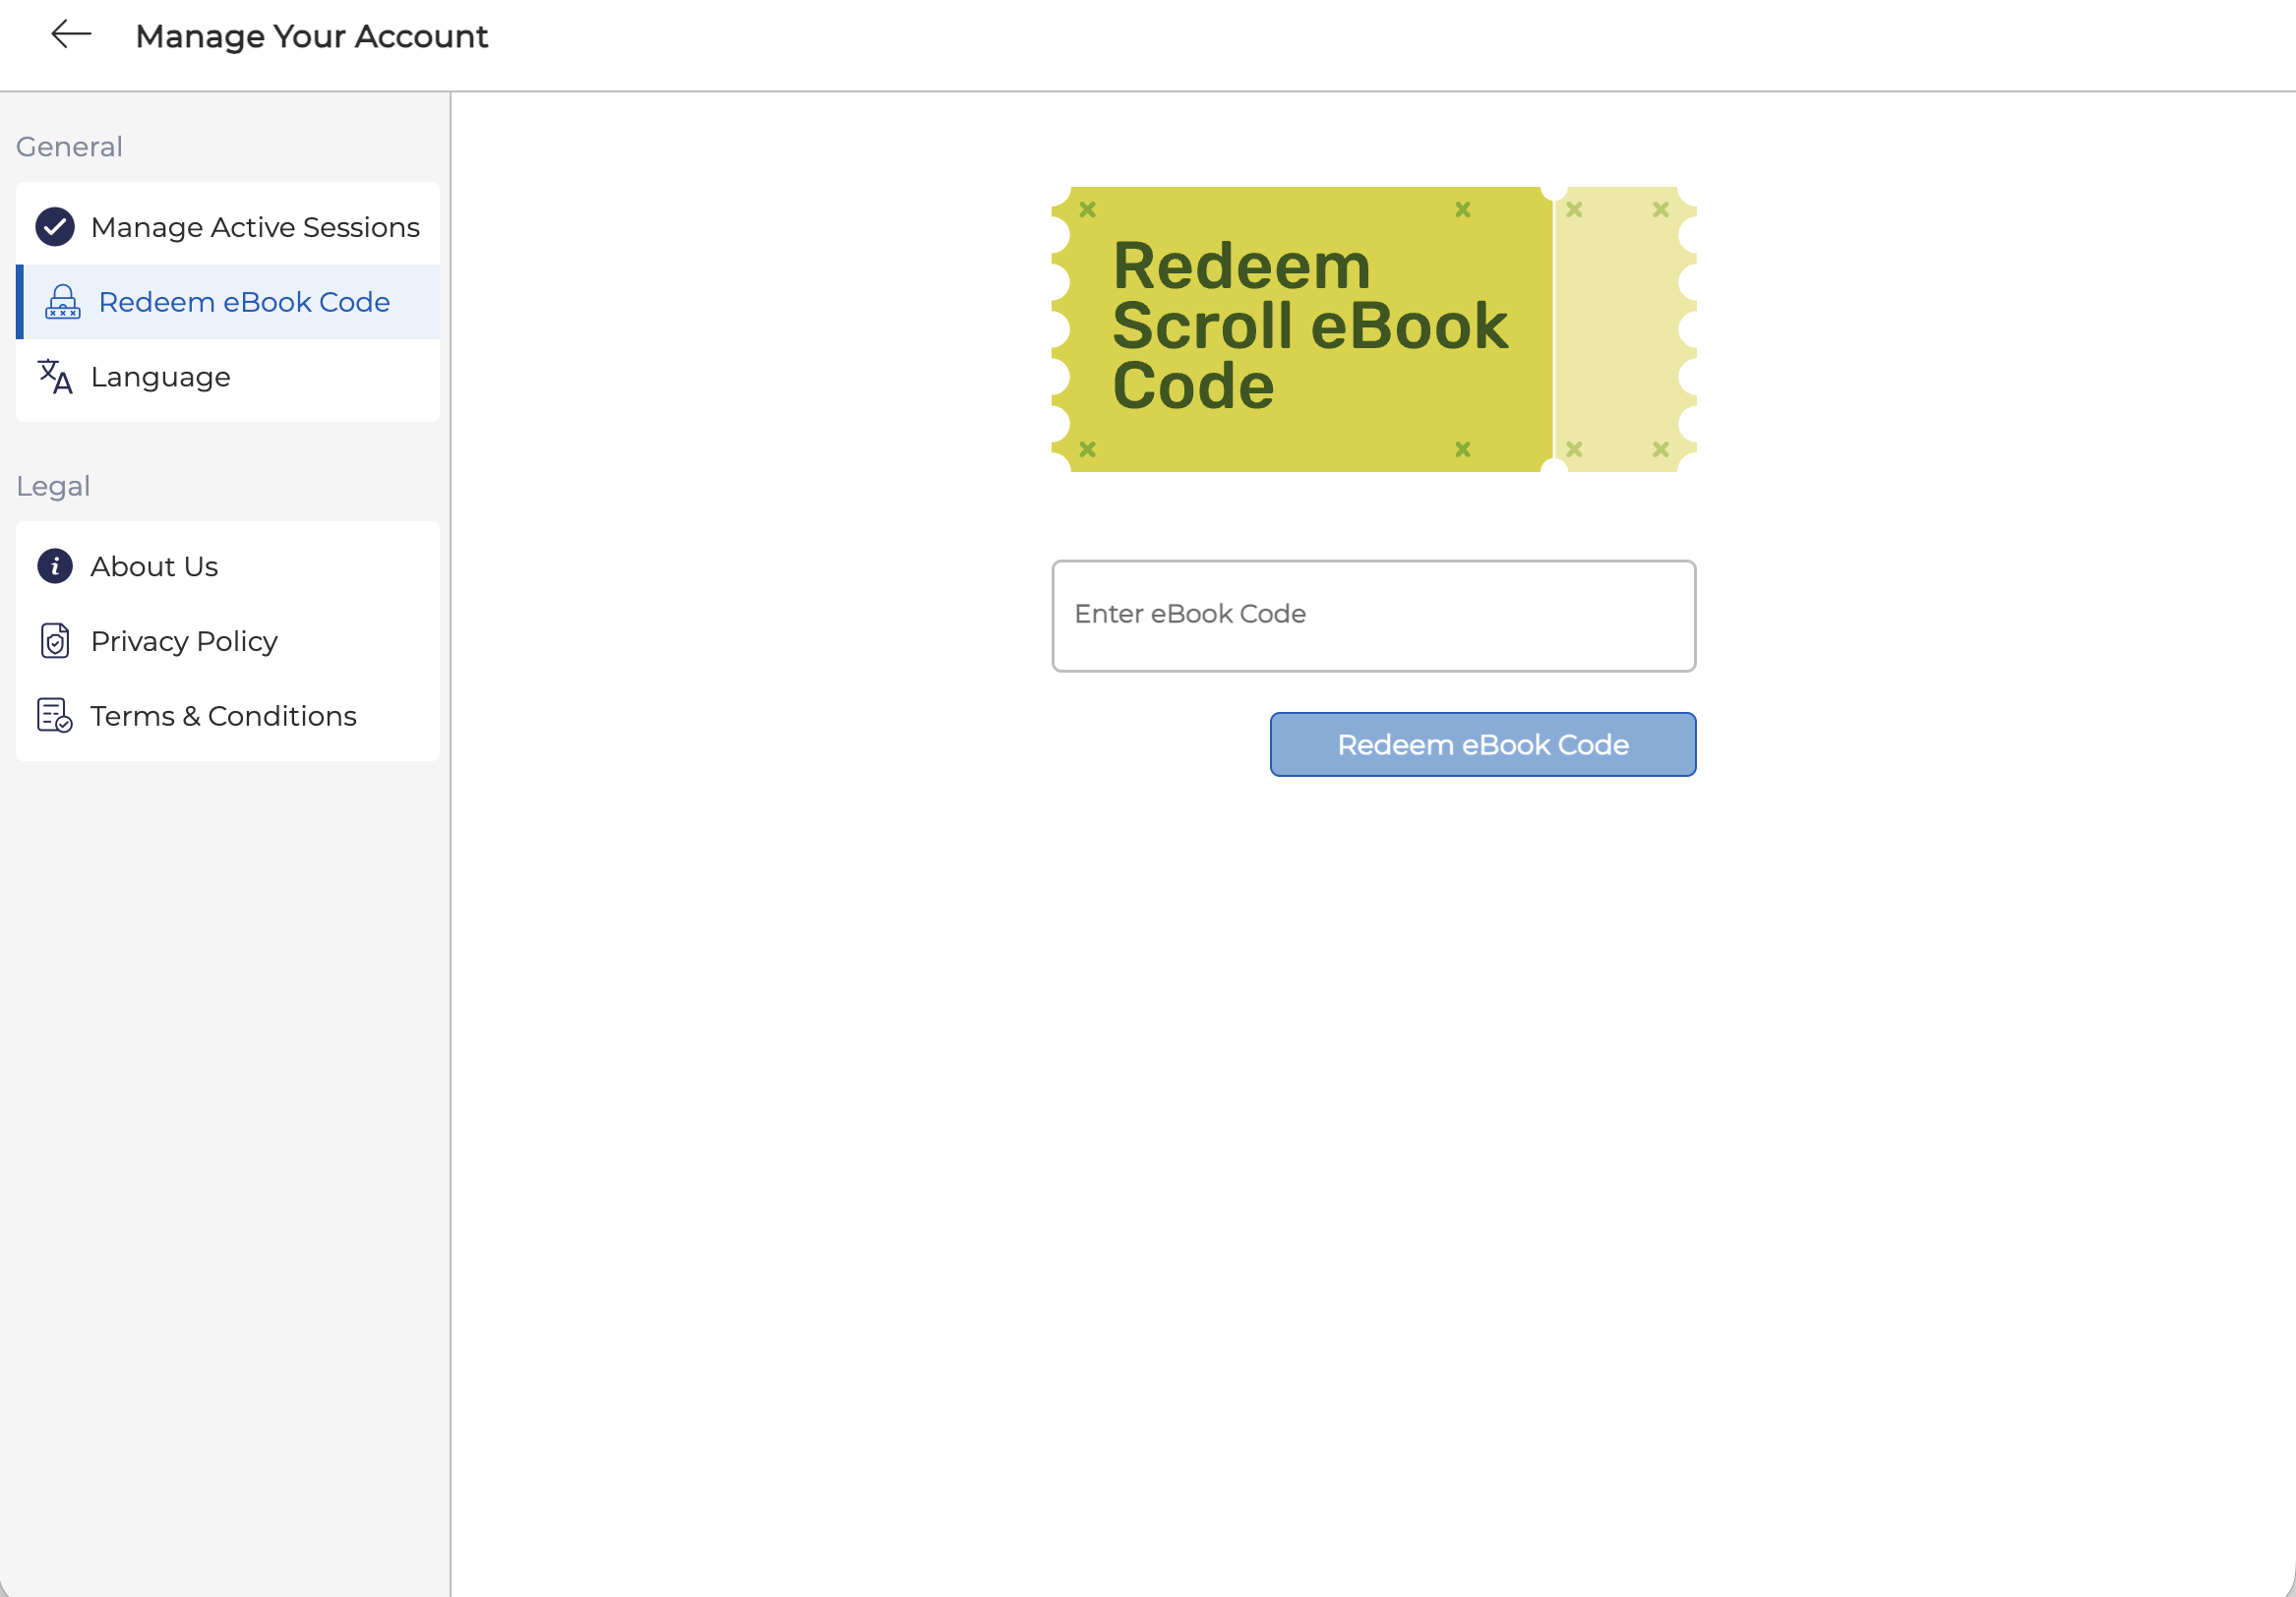This screenshot has height=1597, width=2296.
Task: Click the lock icon for Redeem eBook Code
Action: 62,302
